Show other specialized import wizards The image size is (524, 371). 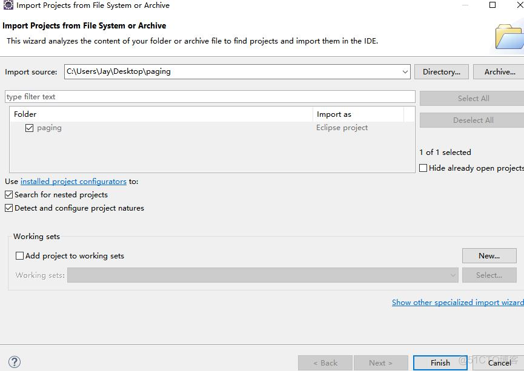coord(457,303)
